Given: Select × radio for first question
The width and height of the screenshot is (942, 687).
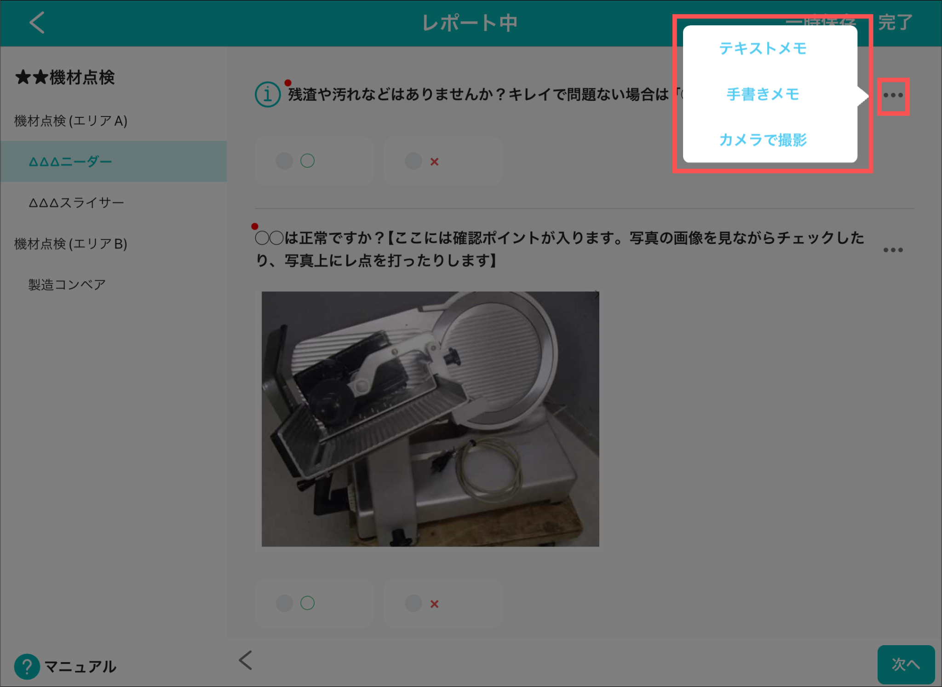Looking at the screenshot, I should 414,161.
